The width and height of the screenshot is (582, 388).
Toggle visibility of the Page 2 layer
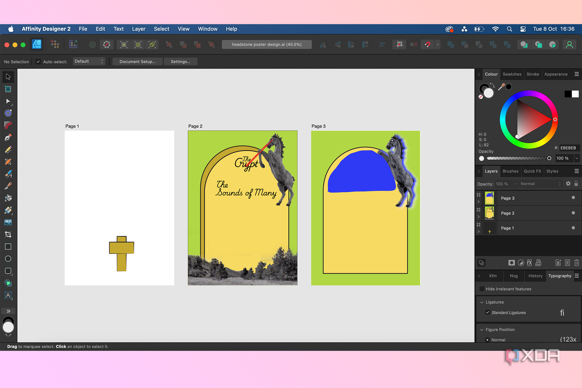573,213
